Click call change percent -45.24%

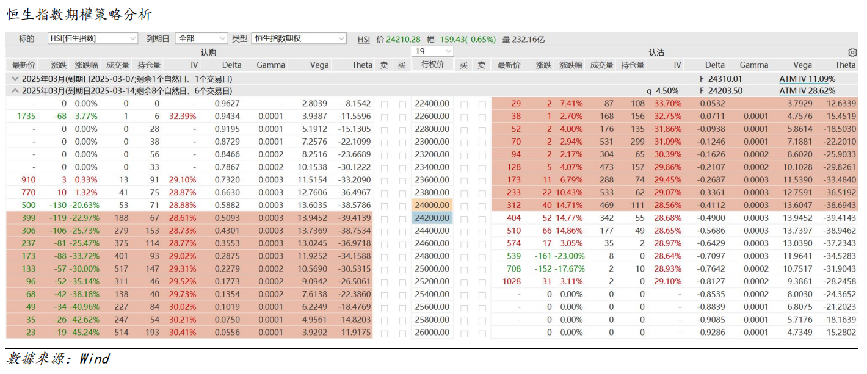pos(83,333)
